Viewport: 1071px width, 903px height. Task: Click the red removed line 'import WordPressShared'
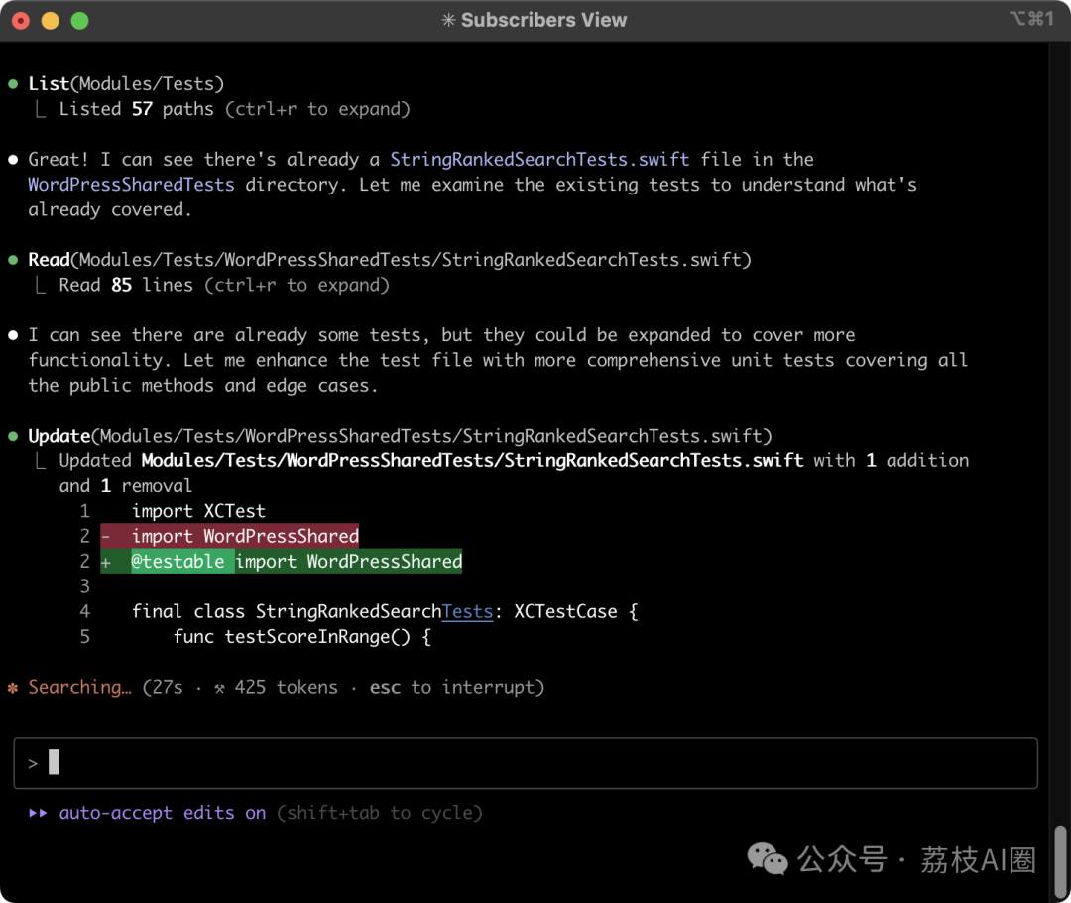pos(229,537)
